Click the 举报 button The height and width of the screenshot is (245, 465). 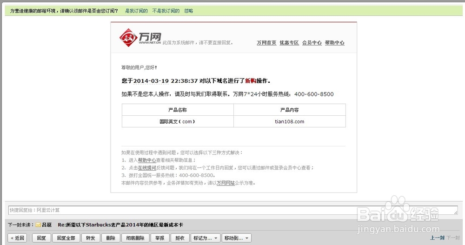160,238
